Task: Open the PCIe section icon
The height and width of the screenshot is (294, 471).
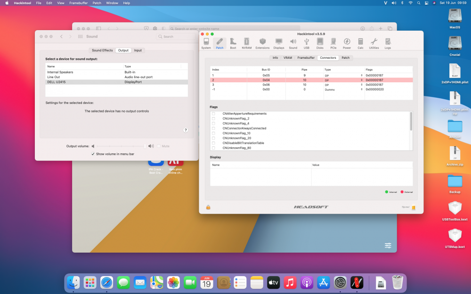Action: [x=333, y=43]
